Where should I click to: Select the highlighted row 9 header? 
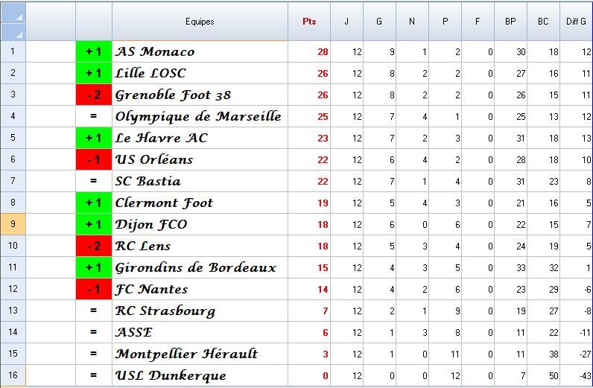pyautogui.click(x=13, y=224)
